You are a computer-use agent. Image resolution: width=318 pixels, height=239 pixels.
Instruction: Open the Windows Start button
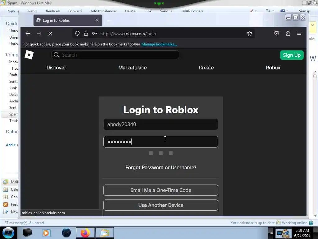pyautogui.click(x=8, y=233)
